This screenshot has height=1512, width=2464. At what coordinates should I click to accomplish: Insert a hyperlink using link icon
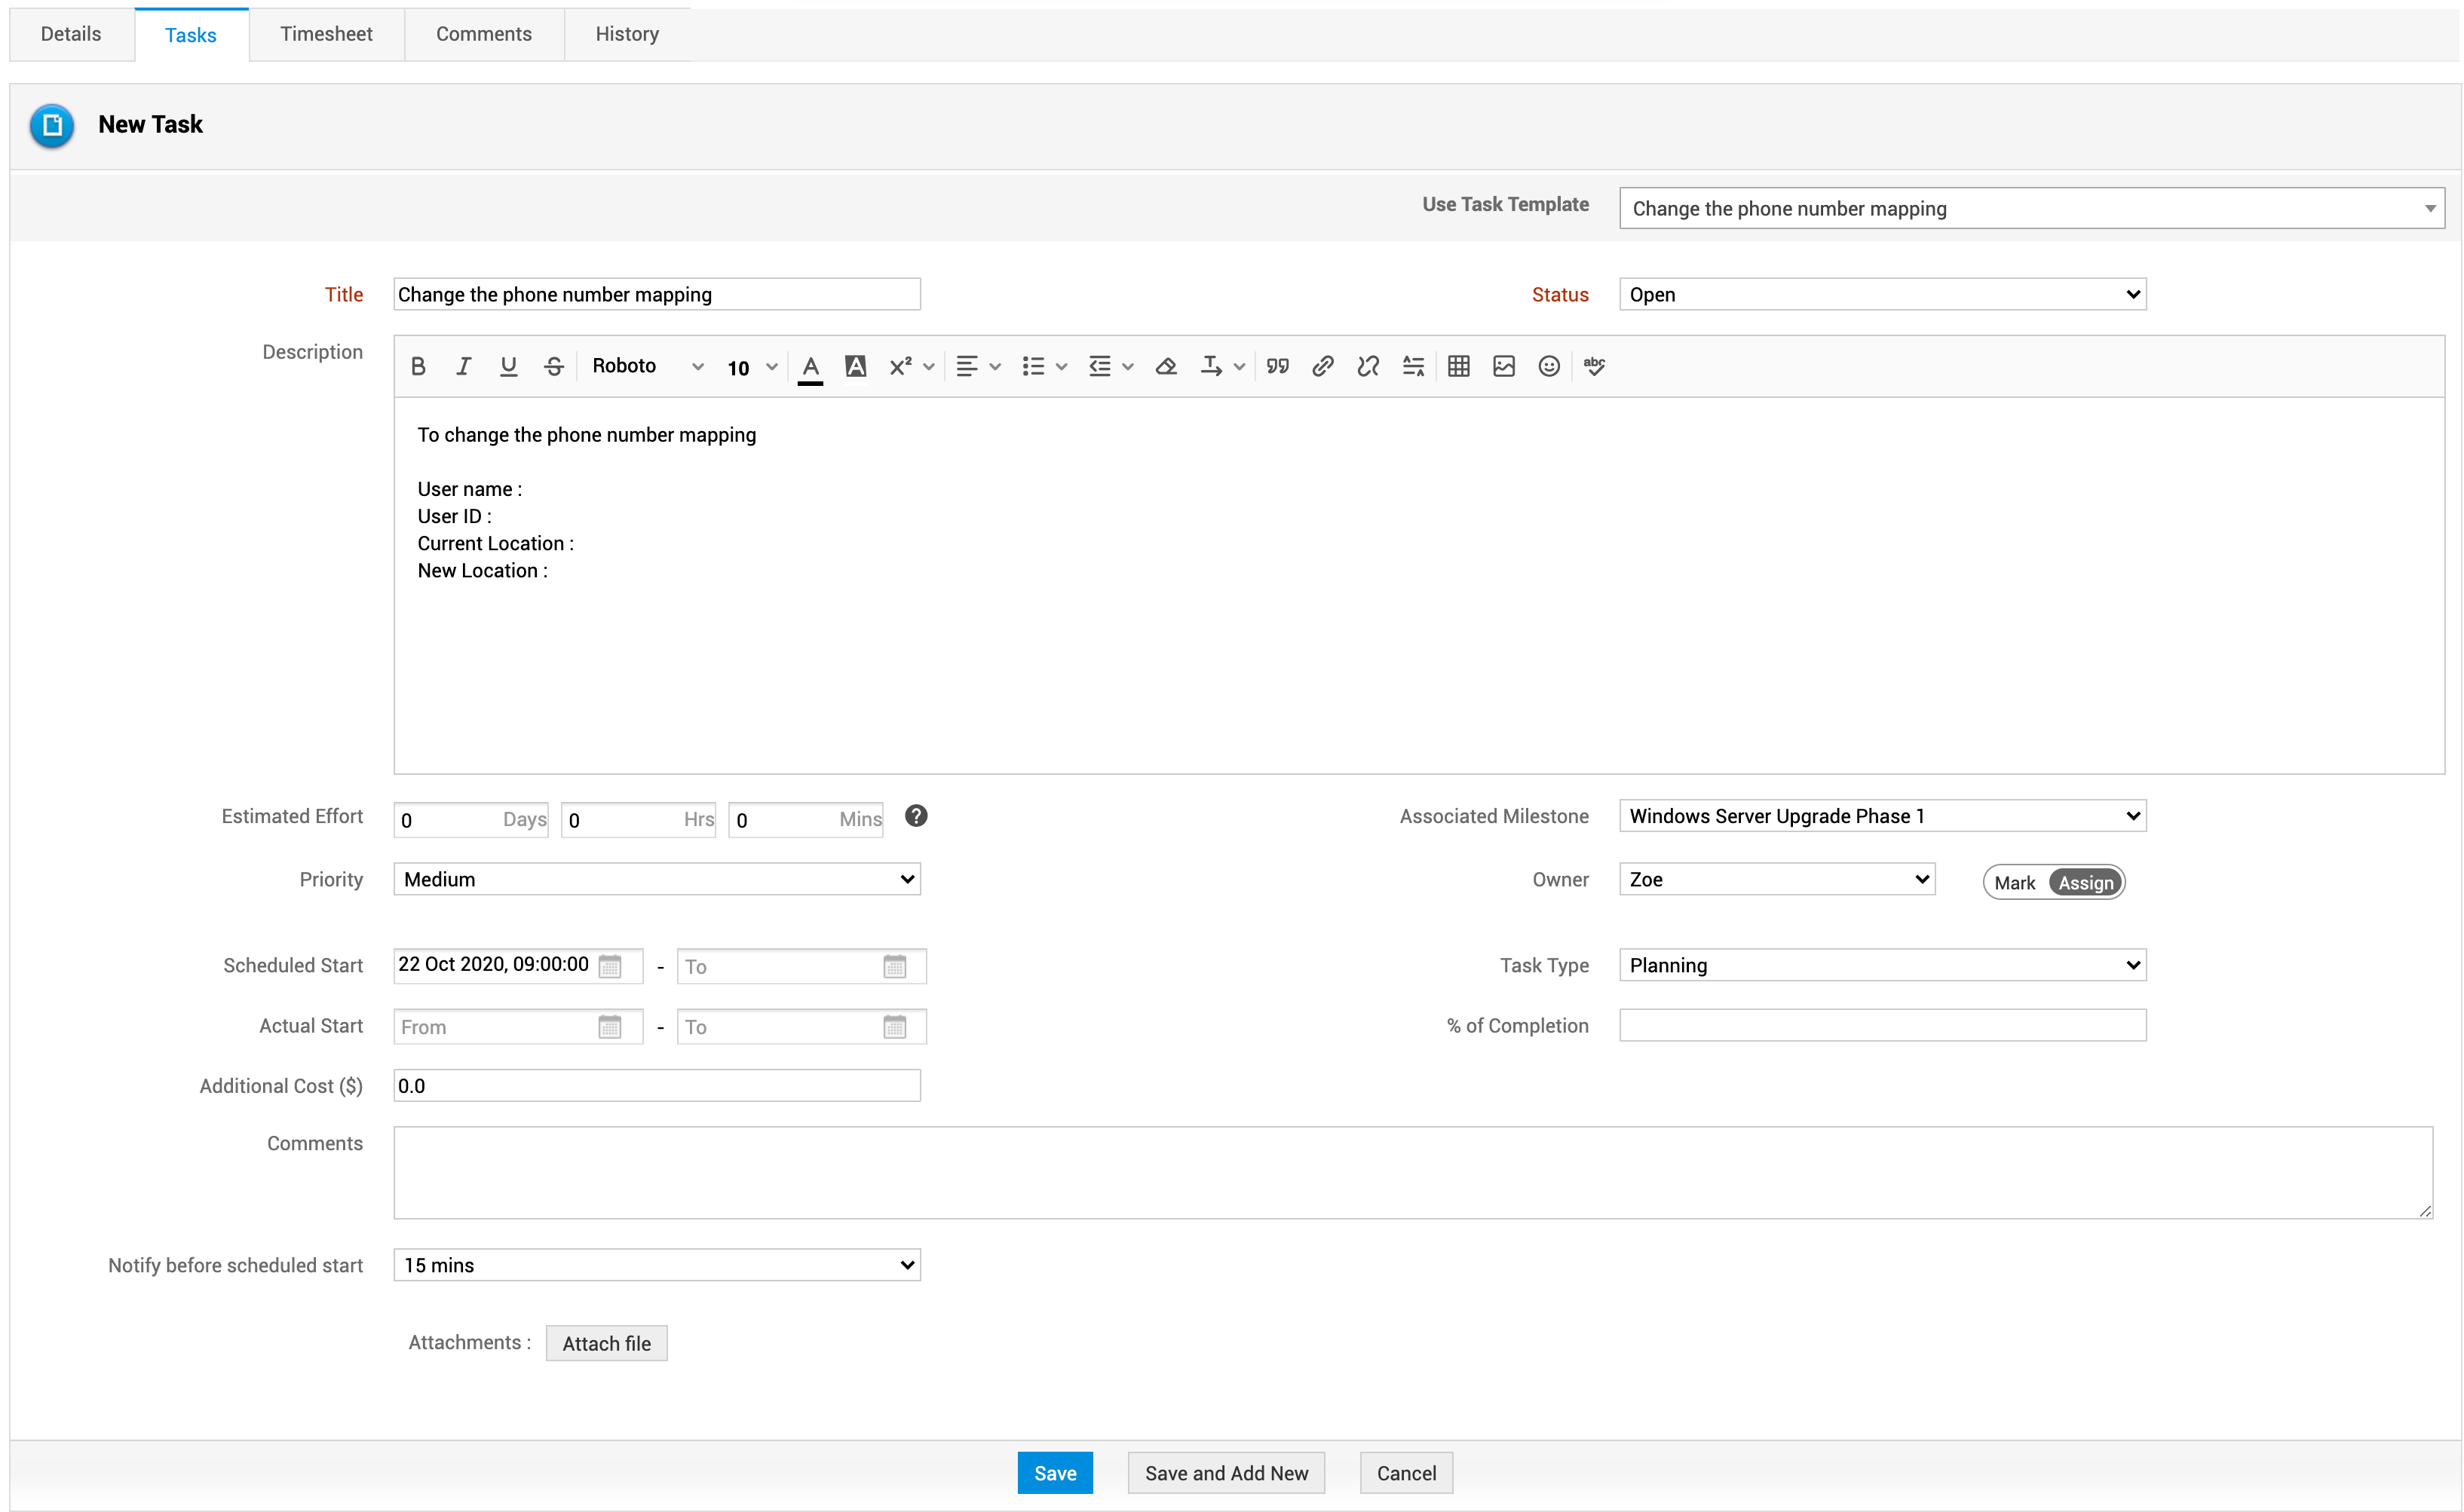(x=1322, y=367)
